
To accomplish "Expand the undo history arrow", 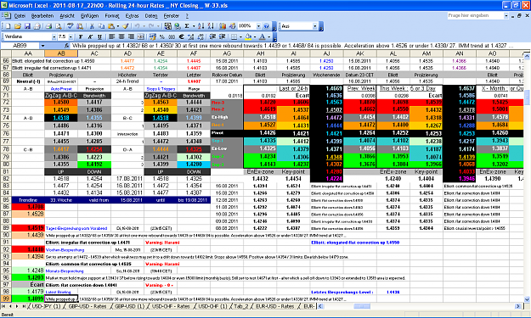I will [x=144, y=26].
